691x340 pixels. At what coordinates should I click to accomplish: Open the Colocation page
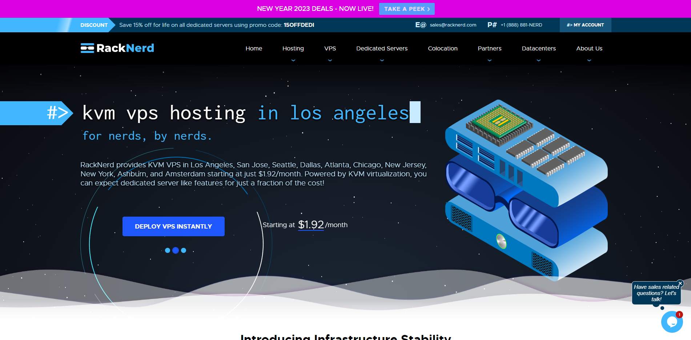443,48
